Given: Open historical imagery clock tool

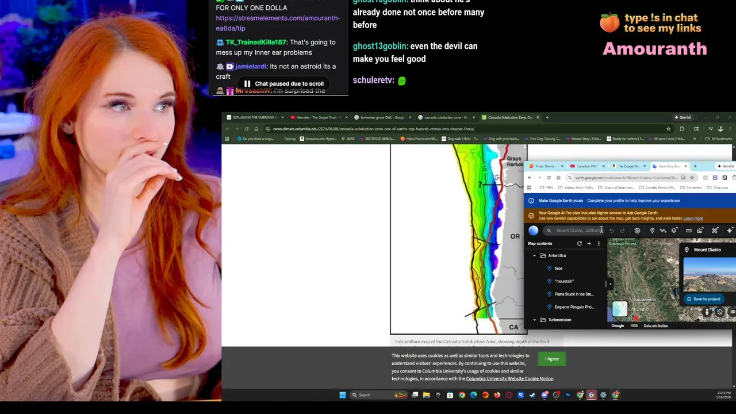Looking at the screenshot, I should [637, 231].
